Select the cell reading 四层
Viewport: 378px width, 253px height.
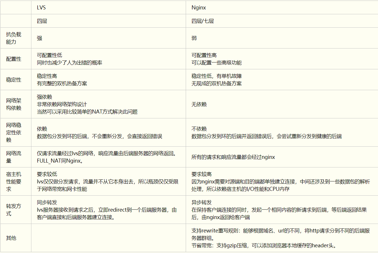[108, 21]
